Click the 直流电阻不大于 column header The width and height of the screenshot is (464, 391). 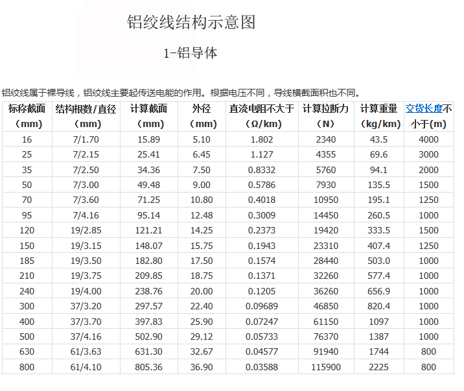tap(262, 116)
